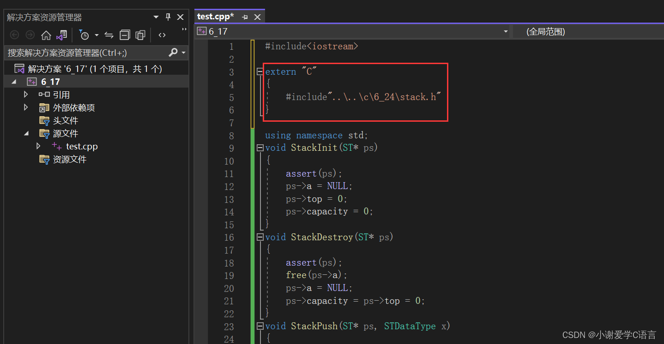Expand the 引用 references node
Image resolution: width=664 pixels, height=344 pixels.
[26, 95]
